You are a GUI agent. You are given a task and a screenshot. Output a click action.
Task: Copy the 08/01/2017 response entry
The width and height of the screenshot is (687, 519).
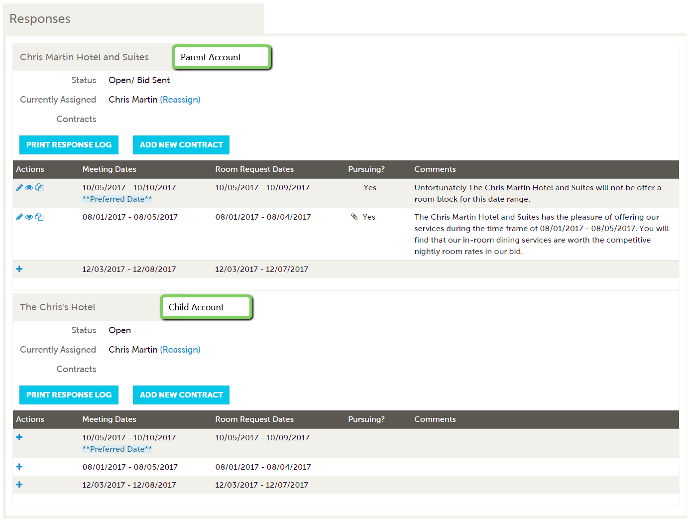[39, 217]
